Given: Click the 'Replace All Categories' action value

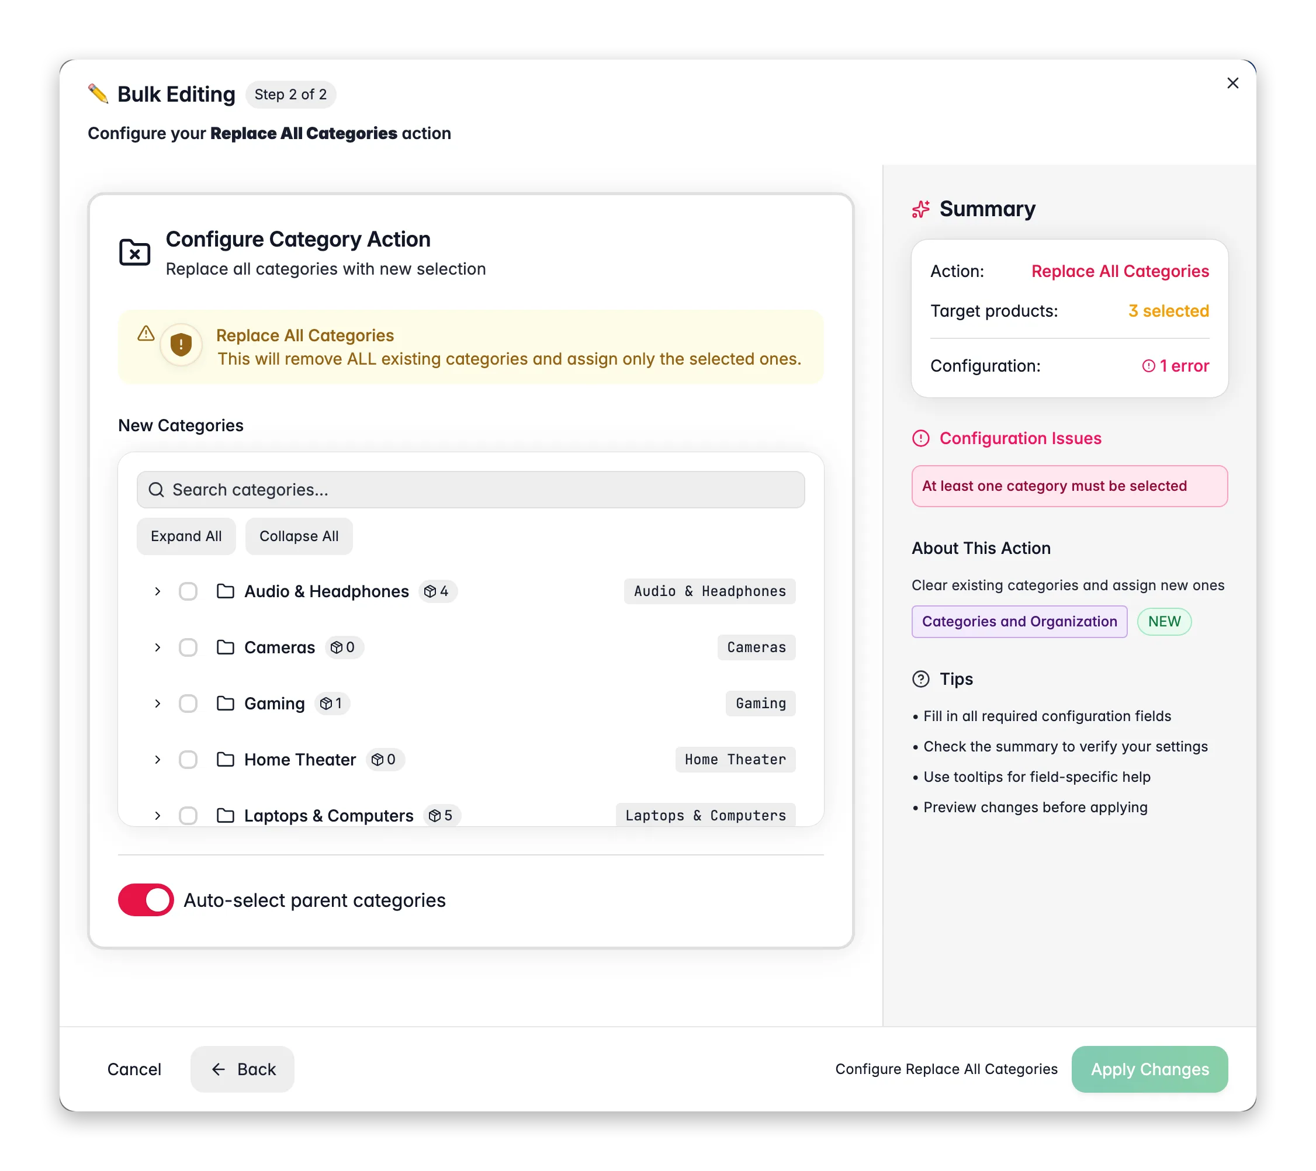Looking at the screenshot, I should [x=1120, y=271].
